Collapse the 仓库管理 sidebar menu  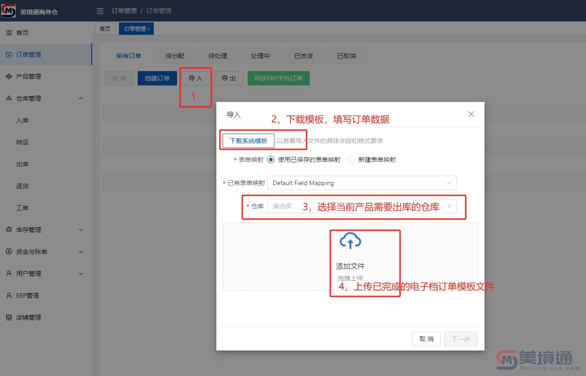pyautogui.click(x=81, y=98)
